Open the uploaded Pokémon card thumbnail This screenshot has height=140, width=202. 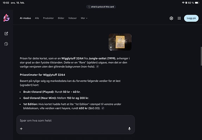(120, 42)
